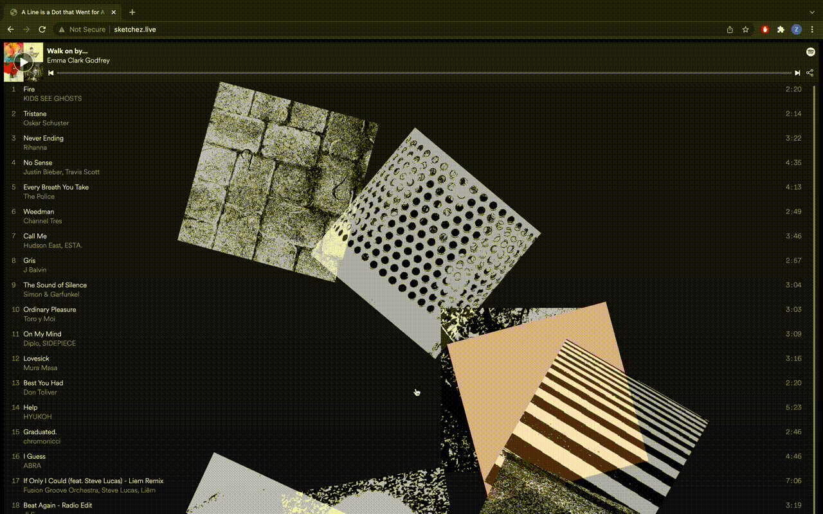Viewport: 823px width, 514px height.
Task: Play track Lovesick
Action: point(407,363)
